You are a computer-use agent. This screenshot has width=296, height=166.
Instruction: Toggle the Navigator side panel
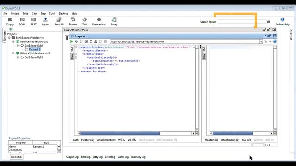click(4, 35)
